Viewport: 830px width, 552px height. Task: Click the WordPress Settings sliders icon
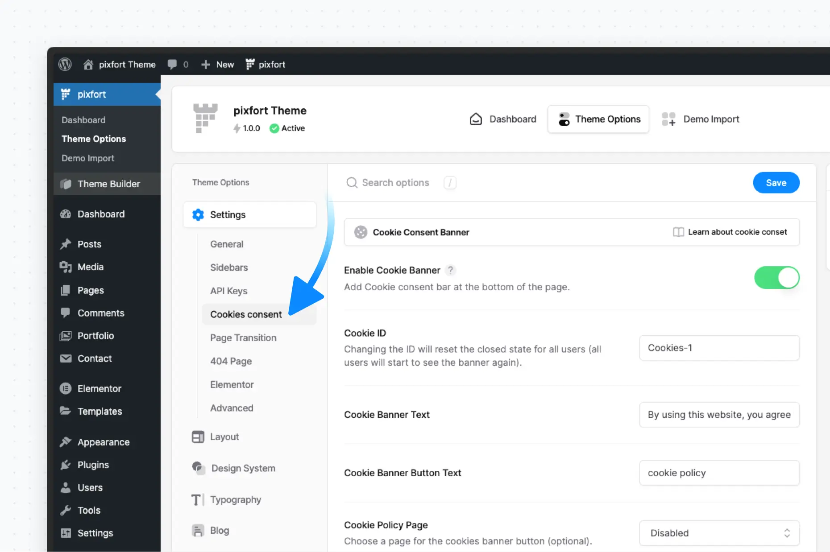66,533
